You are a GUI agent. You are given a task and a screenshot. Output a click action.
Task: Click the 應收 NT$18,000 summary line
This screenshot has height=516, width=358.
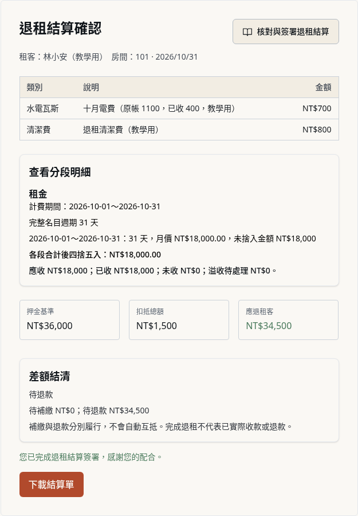point(153,271)
